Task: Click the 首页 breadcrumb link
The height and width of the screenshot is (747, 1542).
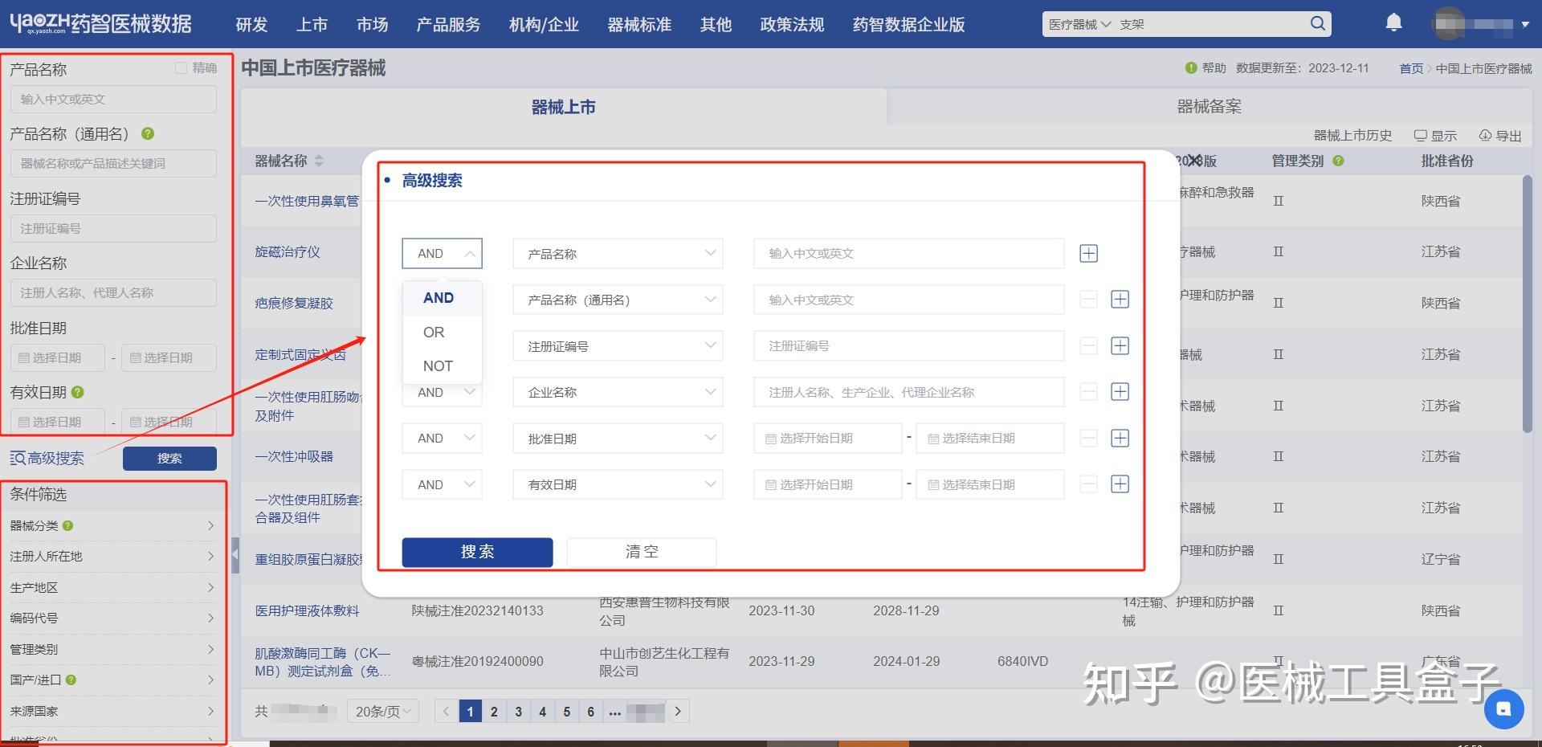Action: pyautogui.click(x=1411, y=69)
